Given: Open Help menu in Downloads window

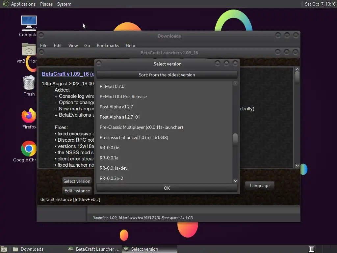Looking at the screenshot, I should [x=130, y=45].
